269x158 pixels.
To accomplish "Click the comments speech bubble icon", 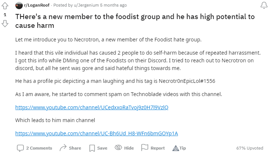I will pos(20,148).
